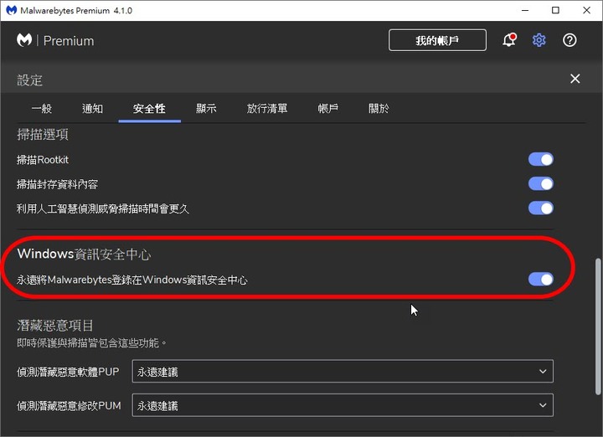Open the notifications bell icon
The width and height of the screenshot is (603, 437).
pyautogui.click(x=509, y=40)
